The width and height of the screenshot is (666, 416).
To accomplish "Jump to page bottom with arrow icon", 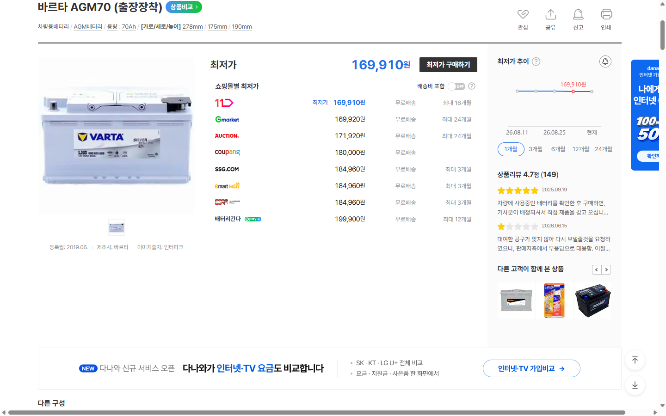I will click(x=635, y=385).
